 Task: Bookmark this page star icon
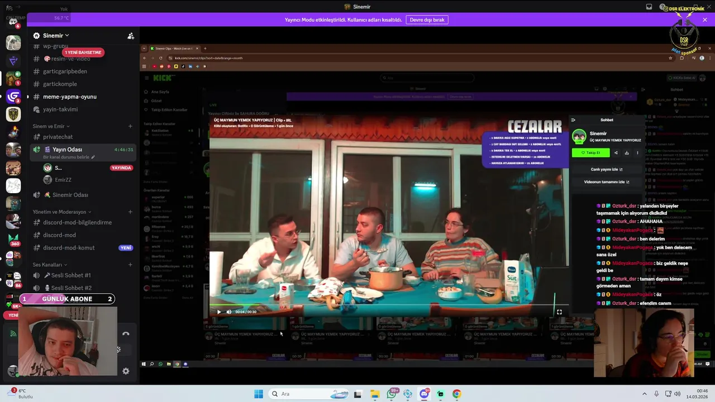pos(671,58)
